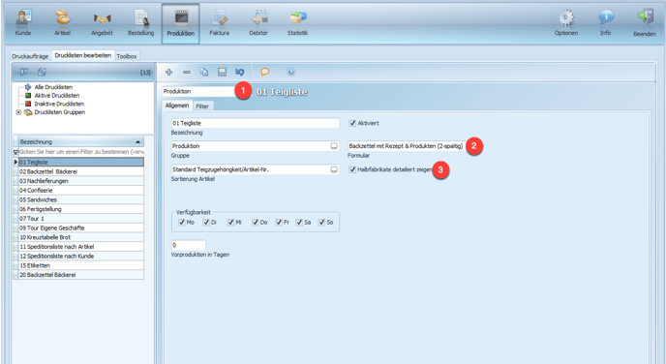
Task: Toggle the Fr availability checkbox
Action: point(279,222)
